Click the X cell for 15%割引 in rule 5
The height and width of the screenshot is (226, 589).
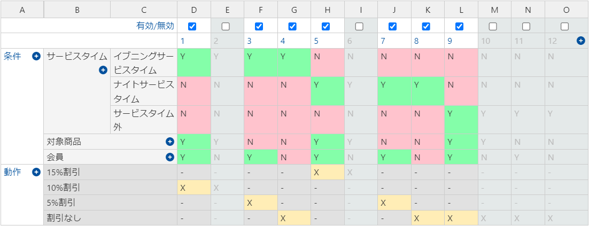pos(328,173)
